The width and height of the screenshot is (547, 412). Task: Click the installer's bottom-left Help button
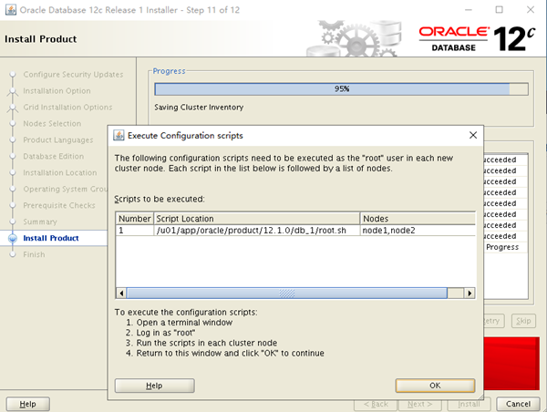coord(28,404)
